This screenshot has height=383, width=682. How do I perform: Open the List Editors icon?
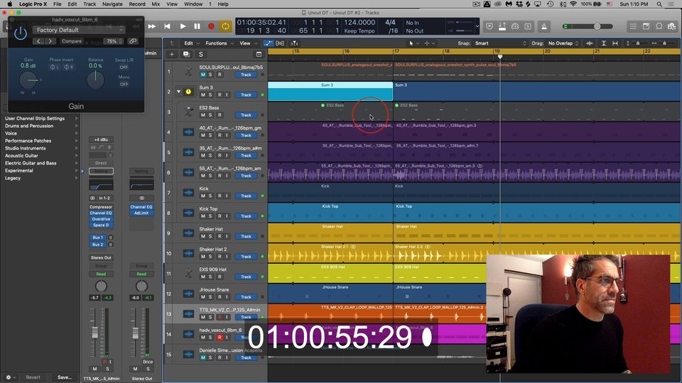633,26
